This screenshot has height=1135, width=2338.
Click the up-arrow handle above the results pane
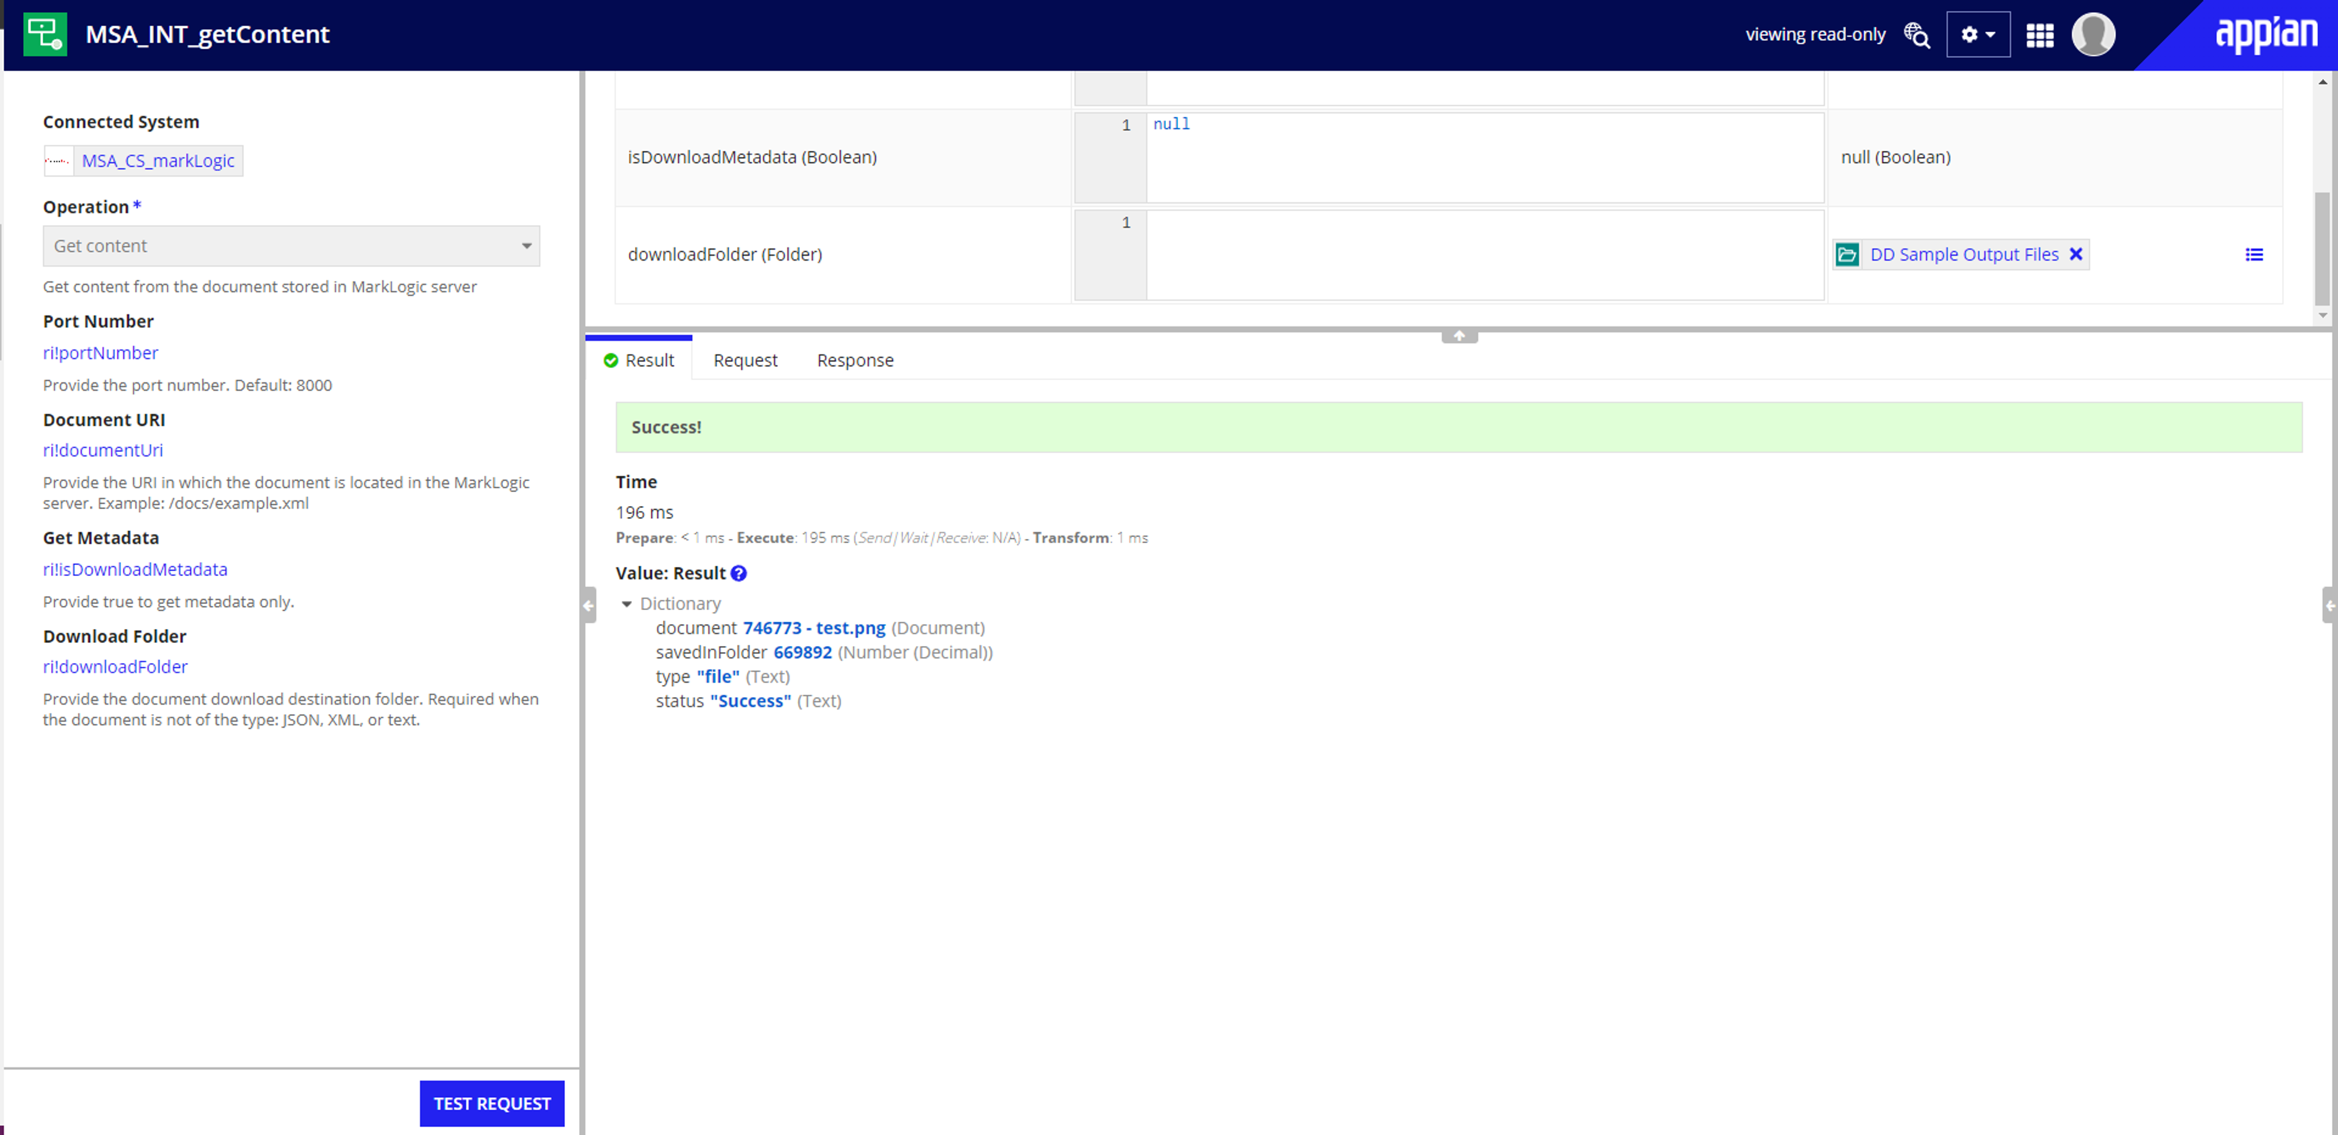(1459, 336)
